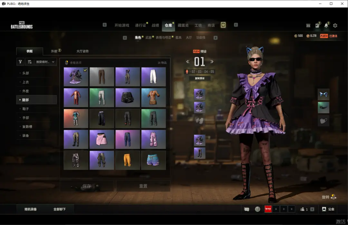Screen dimensions: 348x225
Task: Switch to the 武器 sub-tab
Action: 149,37
